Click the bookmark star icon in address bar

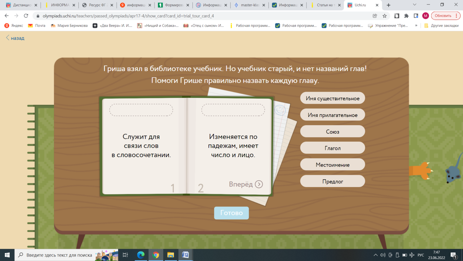pyautogui.click(x=384, y=16)
